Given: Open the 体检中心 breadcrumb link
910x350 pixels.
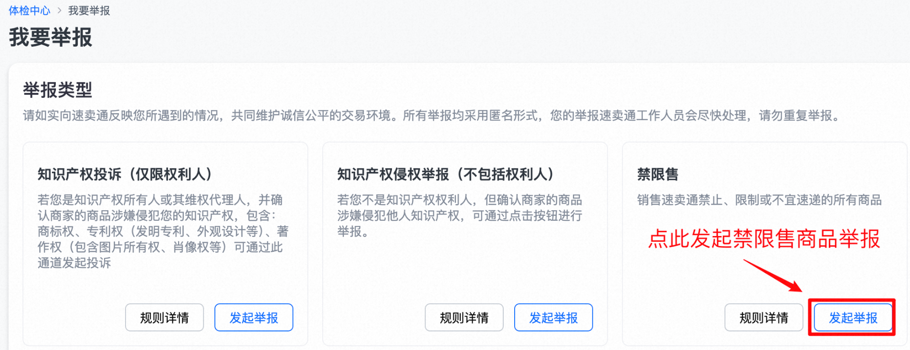Looking at the screenshot, I should pyautogui.click(x=29, y=10).
